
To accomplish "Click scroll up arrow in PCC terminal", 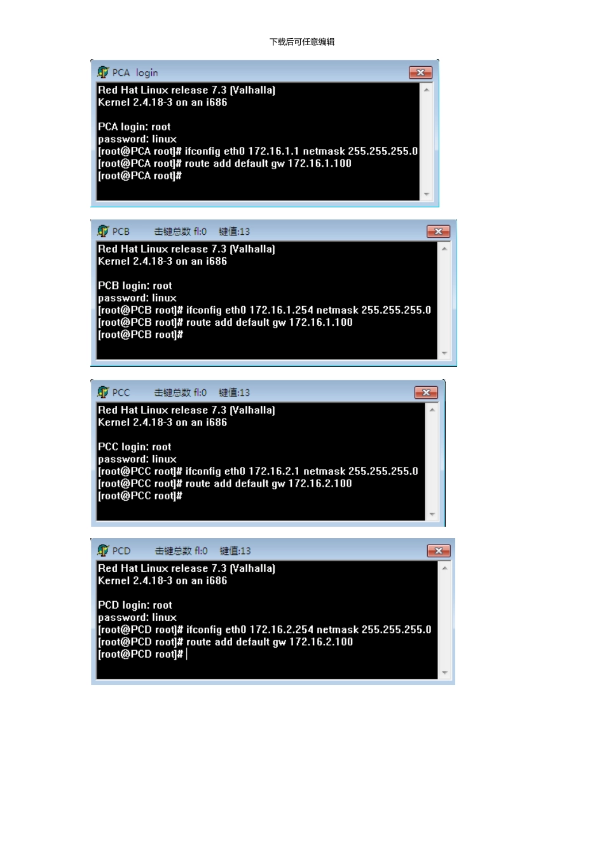I will click(x=432, y=410).
